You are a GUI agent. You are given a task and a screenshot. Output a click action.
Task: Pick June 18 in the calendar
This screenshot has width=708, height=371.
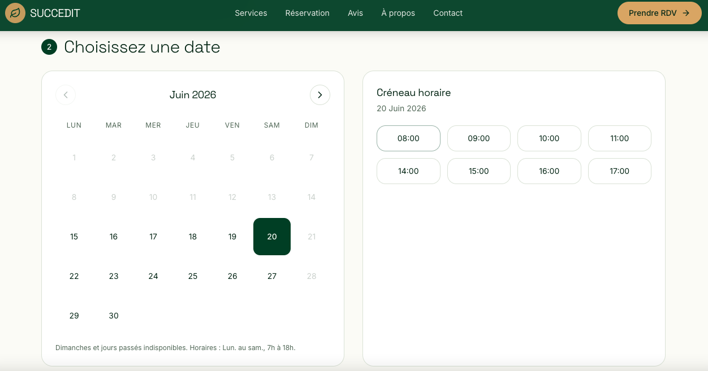(193, 237)
